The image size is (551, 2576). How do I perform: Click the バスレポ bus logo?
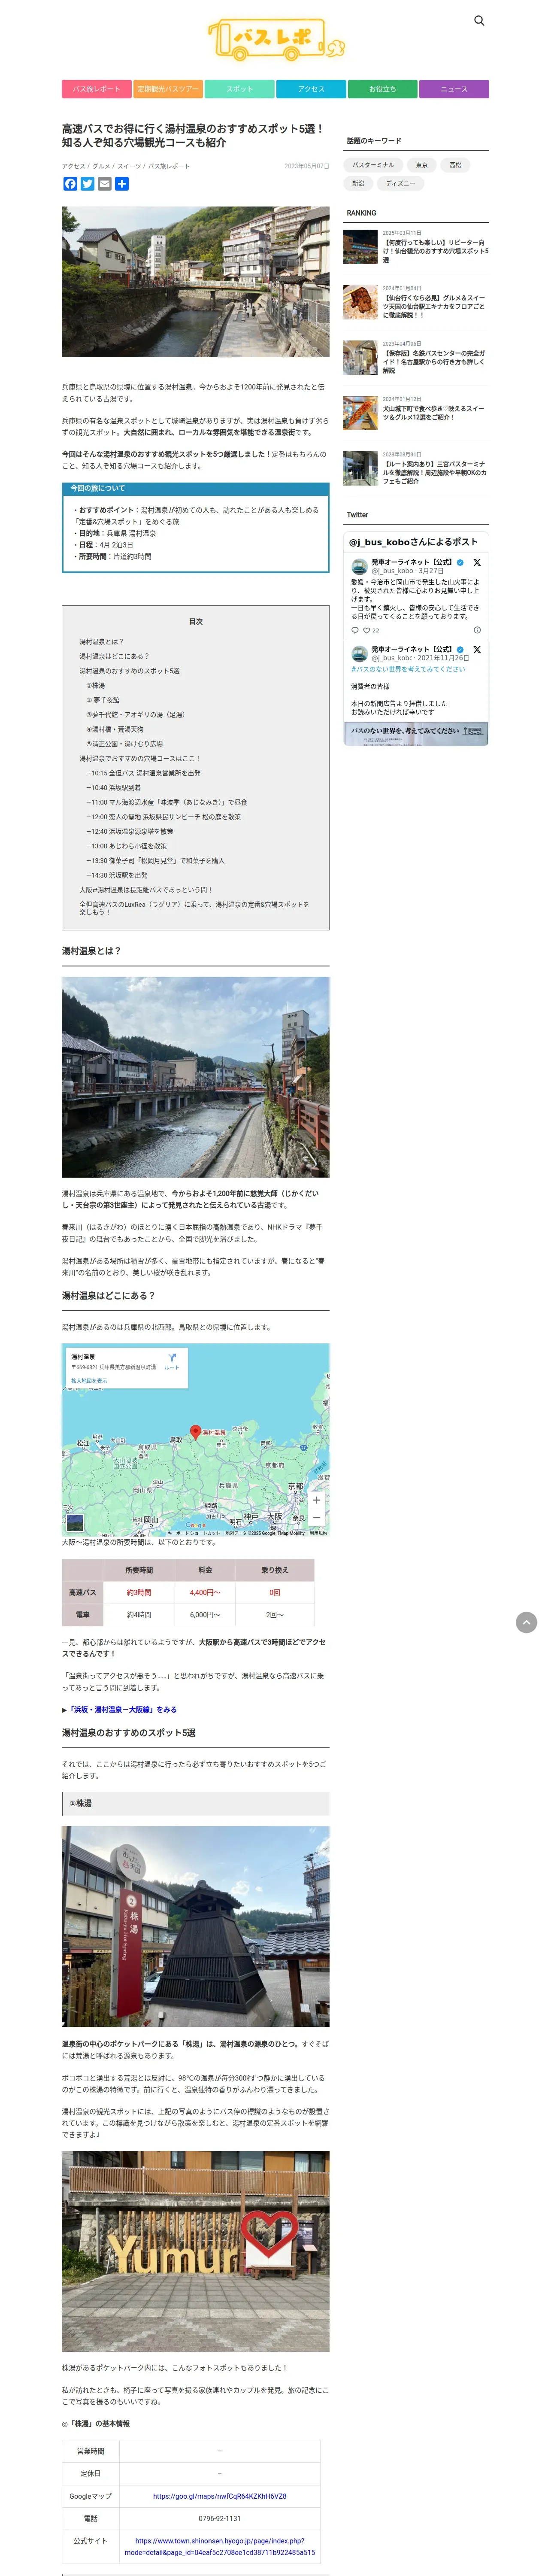click(276, 40)
